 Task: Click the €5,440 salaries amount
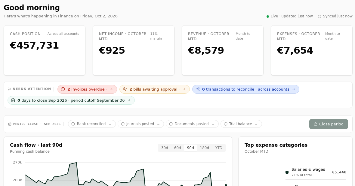(339, 172)
